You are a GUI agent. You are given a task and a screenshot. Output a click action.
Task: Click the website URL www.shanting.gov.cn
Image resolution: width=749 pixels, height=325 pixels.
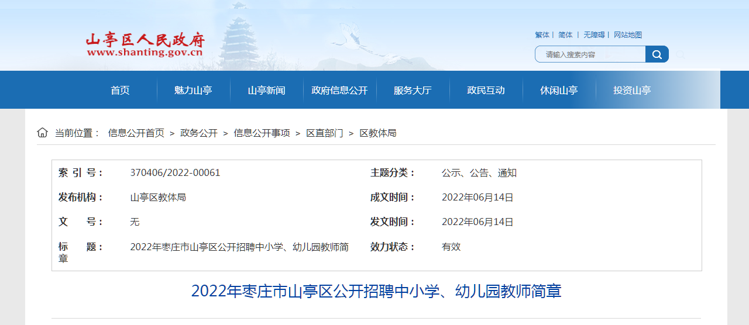pyautogui.click(x=145, y=53)
